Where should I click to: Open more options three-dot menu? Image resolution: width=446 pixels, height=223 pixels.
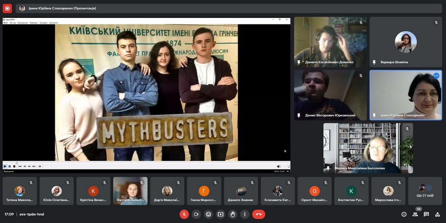click(x=245, y=214)
